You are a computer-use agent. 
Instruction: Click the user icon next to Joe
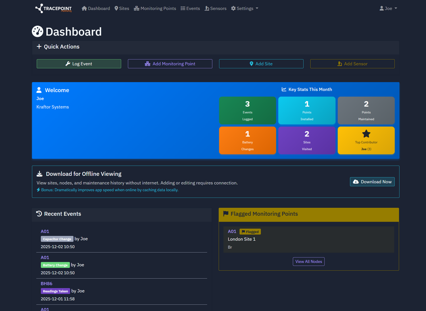pyautogui.click(x=381, y=8)
